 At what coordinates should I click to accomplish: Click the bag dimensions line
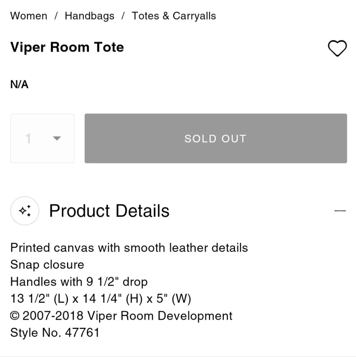coord(101,299)
